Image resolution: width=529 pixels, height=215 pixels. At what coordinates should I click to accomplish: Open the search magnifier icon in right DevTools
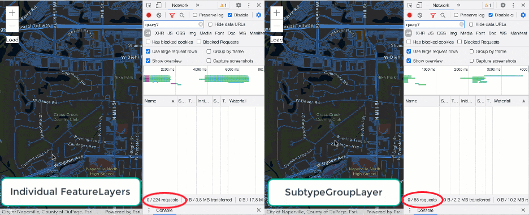click(x=443, y=15)
